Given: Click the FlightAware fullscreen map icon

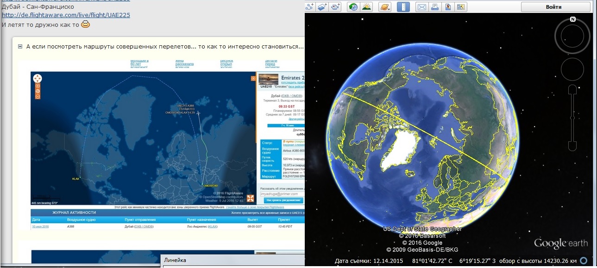Looking at the screenshot, I should coord(251,199).
